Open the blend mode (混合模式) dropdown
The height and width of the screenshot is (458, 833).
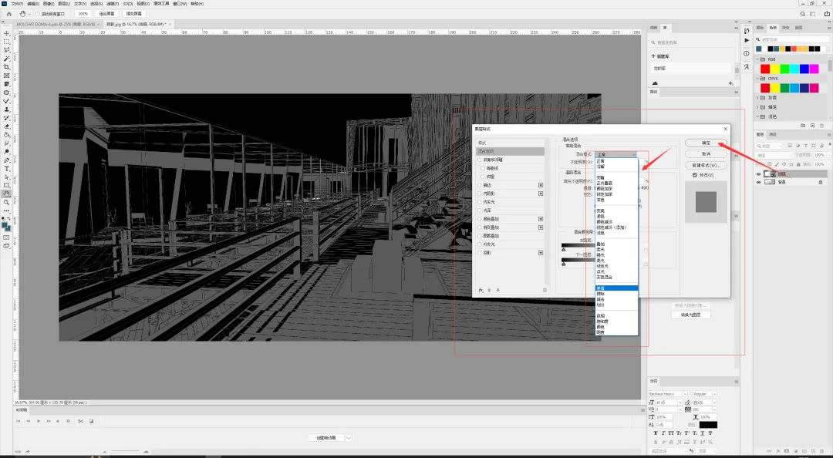[x=615, y=155]
